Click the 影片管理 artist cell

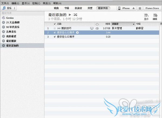tap(117, 28)
